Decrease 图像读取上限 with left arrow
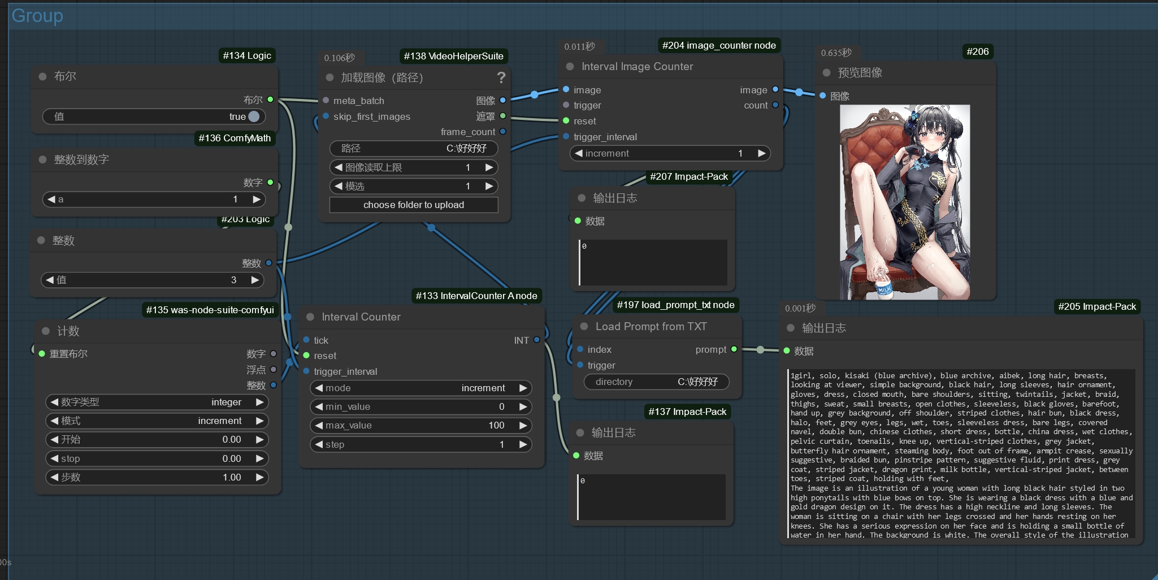1158x580 pixels. click(338, 167)
